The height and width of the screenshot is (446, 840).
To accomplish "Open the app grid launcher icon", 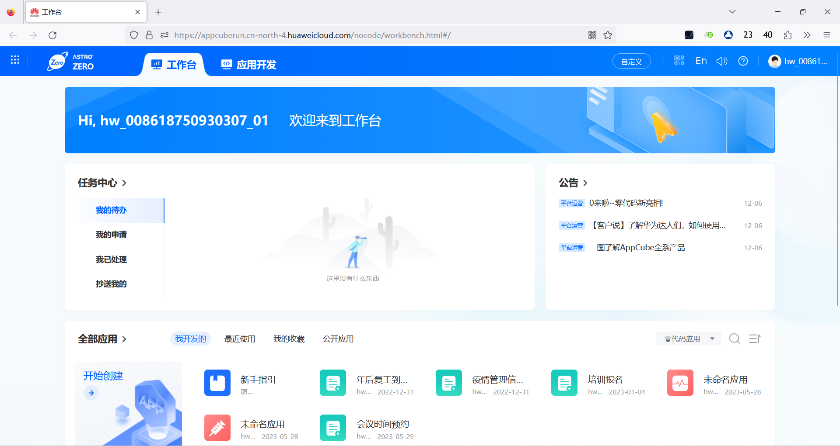I will tap(15, 60).
